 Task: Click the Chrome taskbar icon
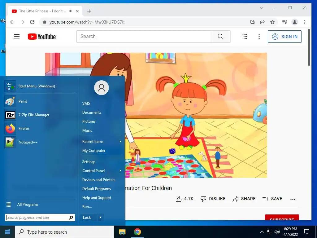[137, 232]
